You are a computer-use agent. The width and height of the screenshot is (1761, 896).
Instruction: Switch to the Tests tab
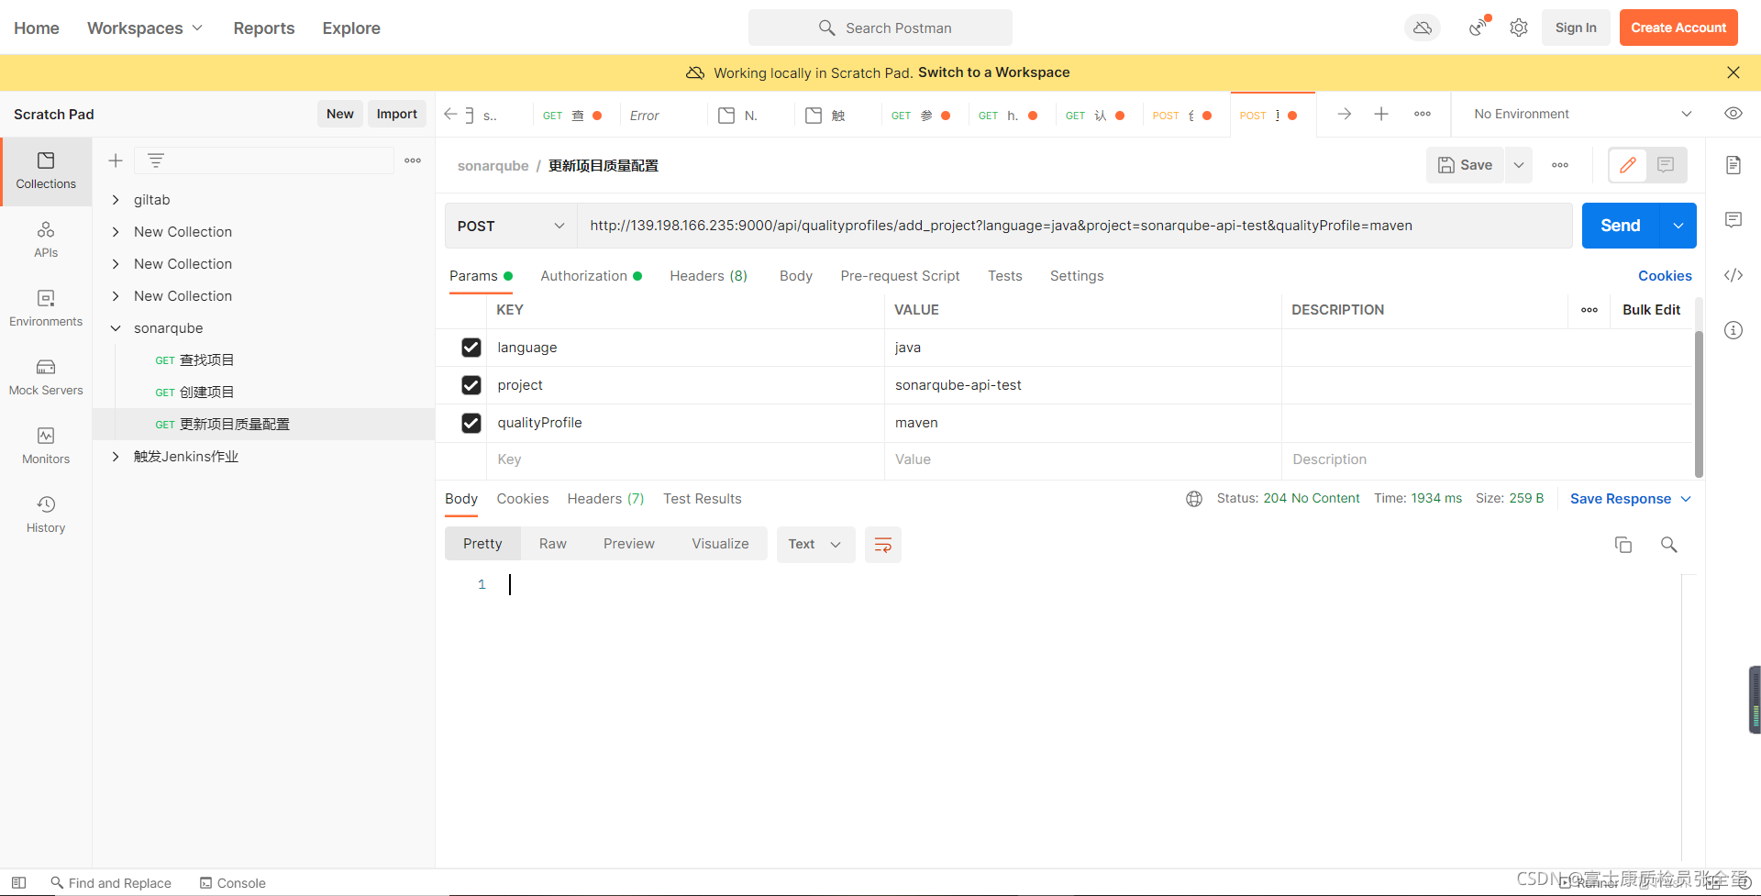[1004, 276]
